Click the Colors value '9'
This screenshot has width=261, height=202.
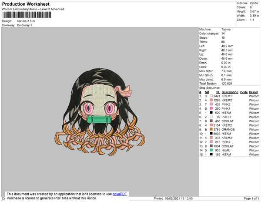[251, 7]
